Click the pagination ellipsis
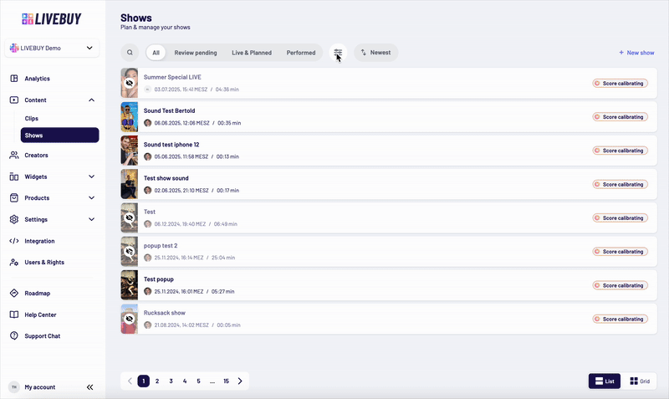669x399 pixels. pyautogui.click(x=212, y=381)
